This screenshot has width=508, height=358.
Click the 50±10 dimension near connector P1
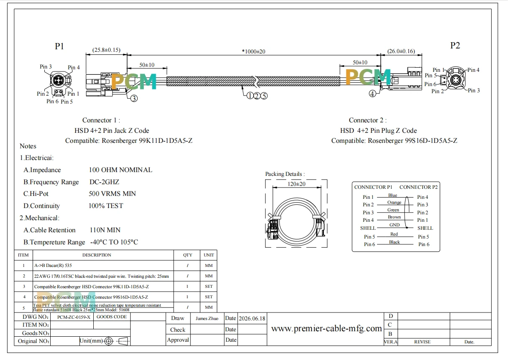[x=147, y=65]
